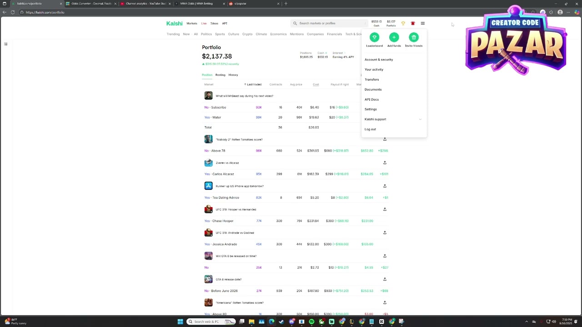582x327 pixels.
Task: Open the Zverev vs Alcaraz market thumbnail
Action: point(208,163)
